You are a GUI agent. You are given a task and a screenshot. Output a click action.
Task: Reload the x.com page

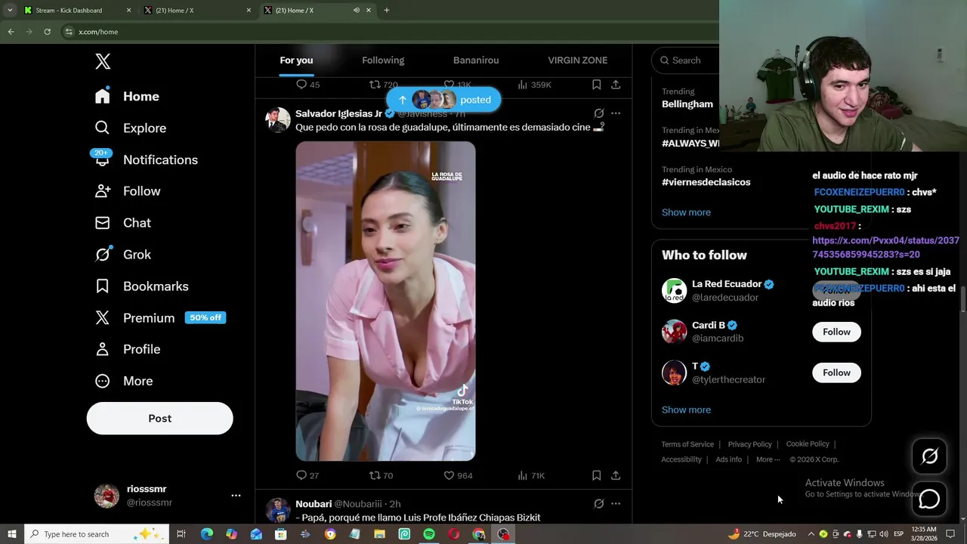pos(47,32)
